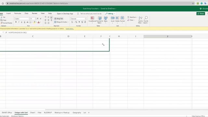
Task: Click the browser home icon
Action: pos(3,4)
